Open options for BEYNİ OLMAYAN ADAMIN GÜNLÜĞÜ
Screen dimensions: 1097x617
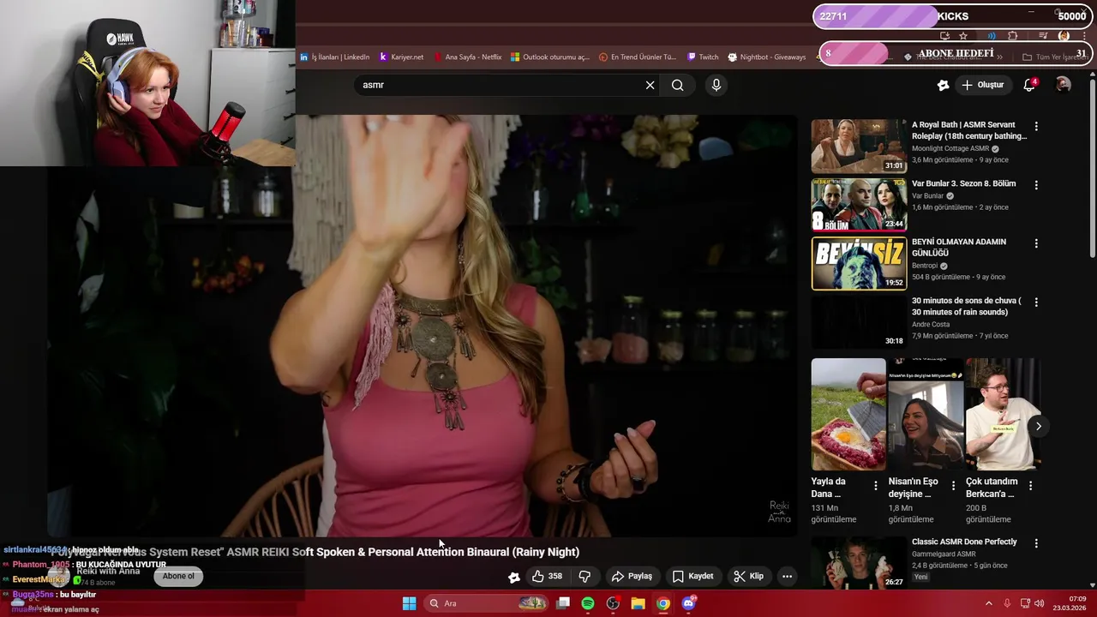tap(1036, 243)
